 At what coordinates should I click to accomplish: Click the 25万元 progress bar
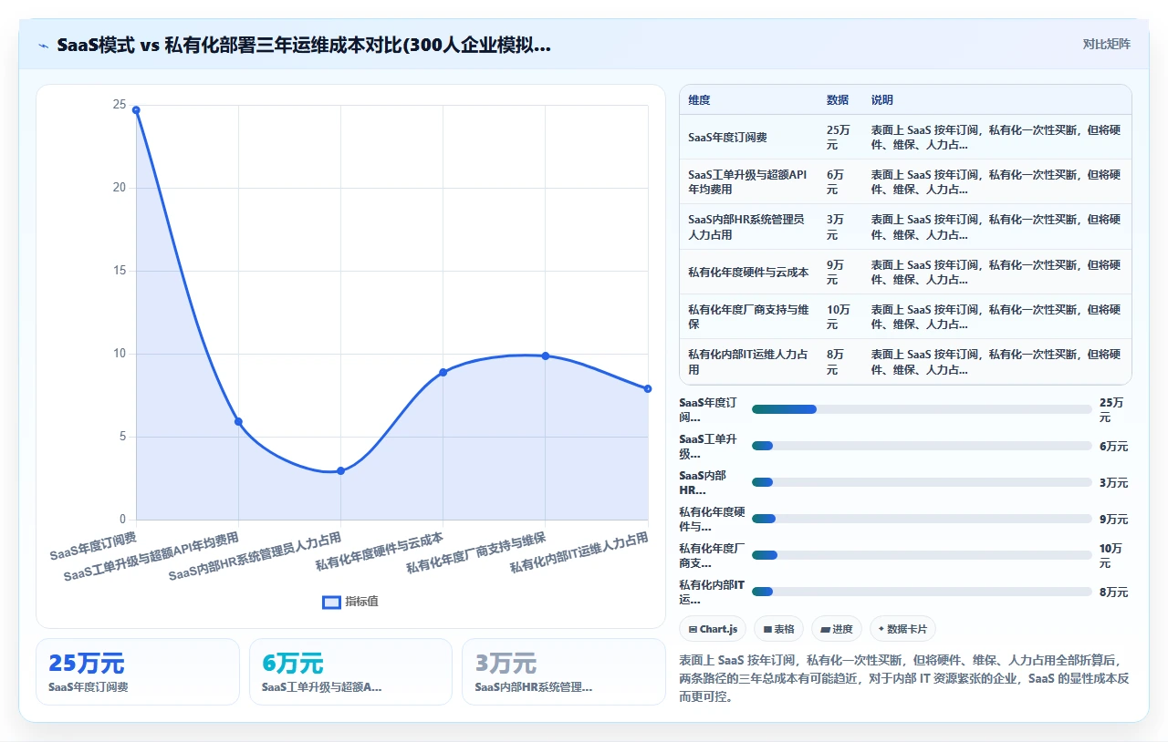[x=922, y=409]
